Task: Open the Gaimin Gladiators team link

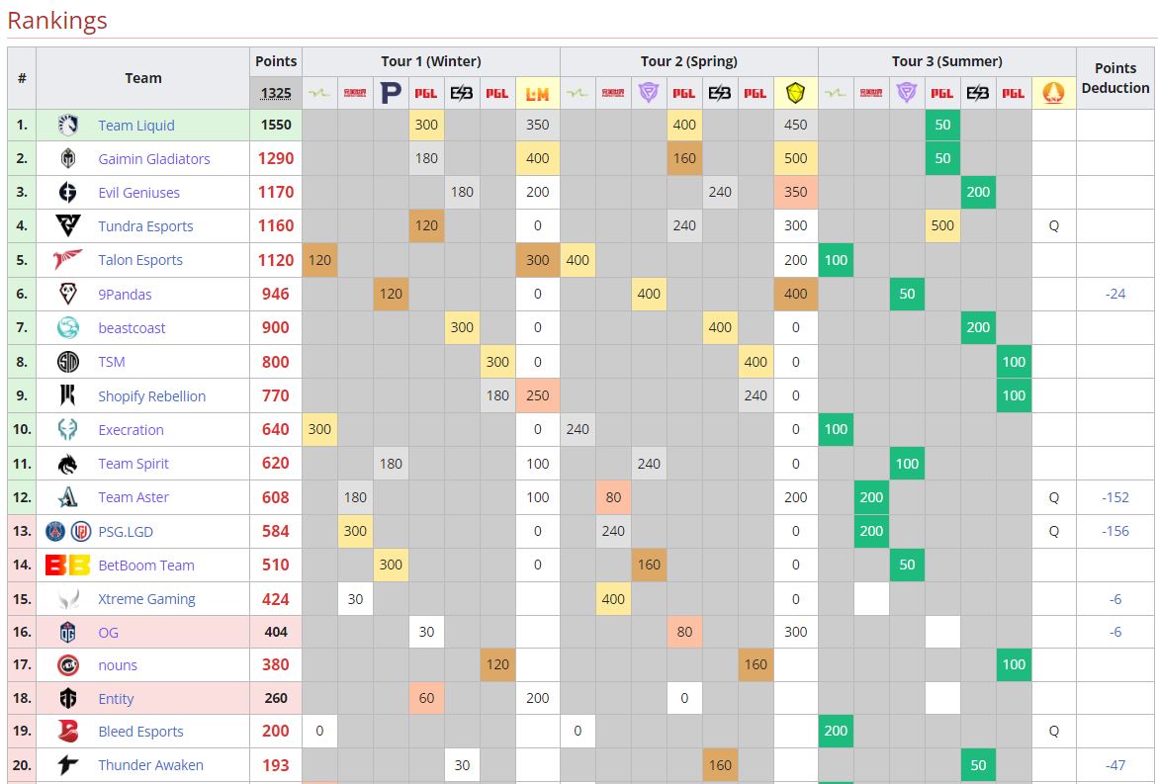Action: coord(153,159)
